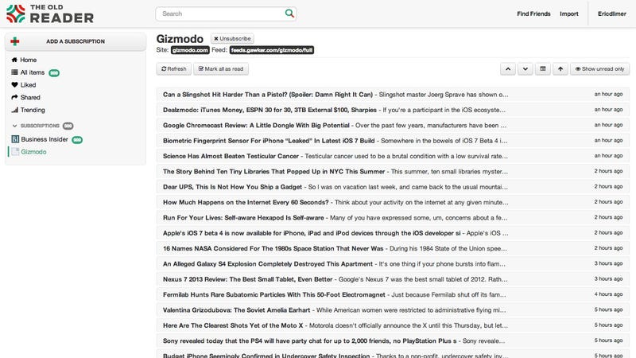This screenshot has height=358, width=636.
Task: Switch view mode with layout icon
Action: tap(543, 69)
